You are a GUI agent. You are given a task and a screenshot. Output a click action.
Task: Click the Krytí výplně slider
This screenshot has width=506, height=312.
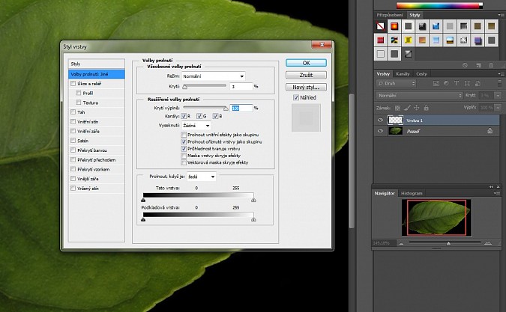click(x=205, y=108)
